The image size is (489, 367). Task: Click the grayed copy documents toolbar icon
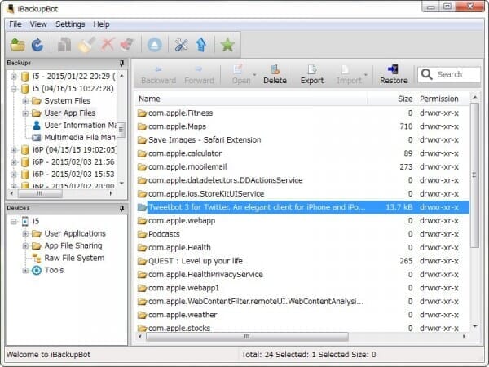[64, 45]
